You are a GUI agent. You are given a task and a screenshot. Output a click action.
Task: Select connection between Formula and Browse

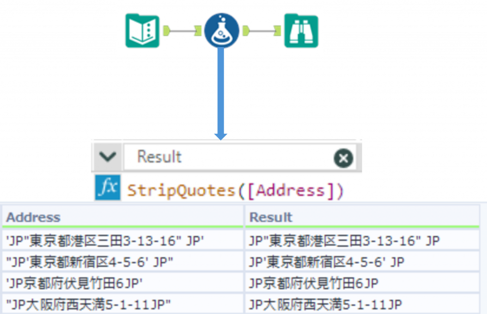click(263, 31)
